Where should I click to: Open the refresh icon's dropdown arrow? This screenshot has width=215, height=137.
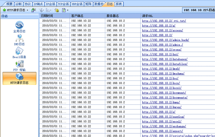pyautogui.click(x=67, y=10)
